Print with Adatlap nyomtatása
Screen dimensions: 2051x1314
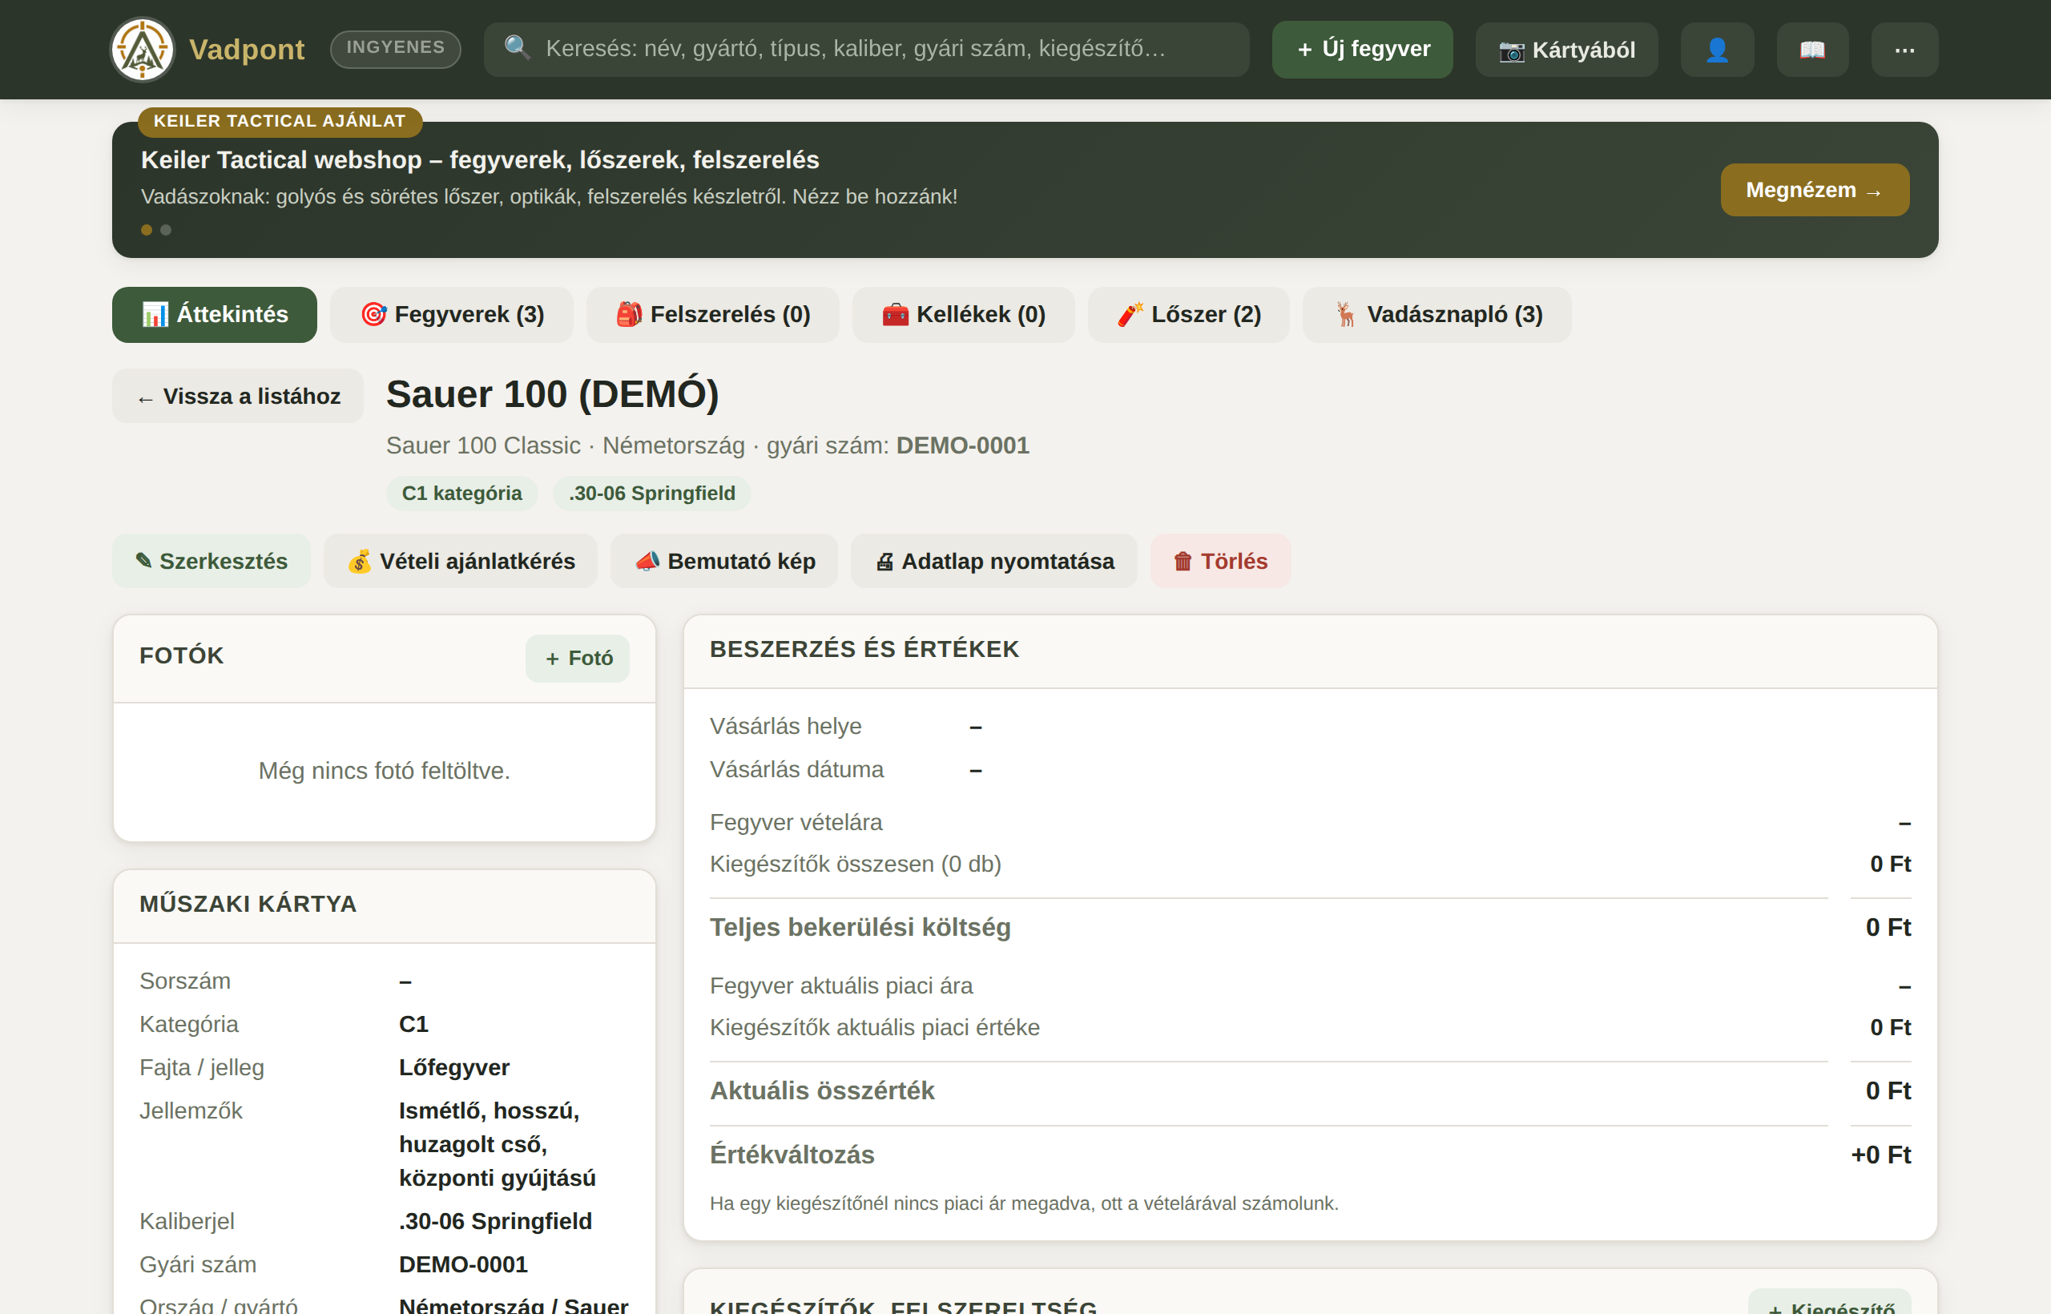click(994, 561)
